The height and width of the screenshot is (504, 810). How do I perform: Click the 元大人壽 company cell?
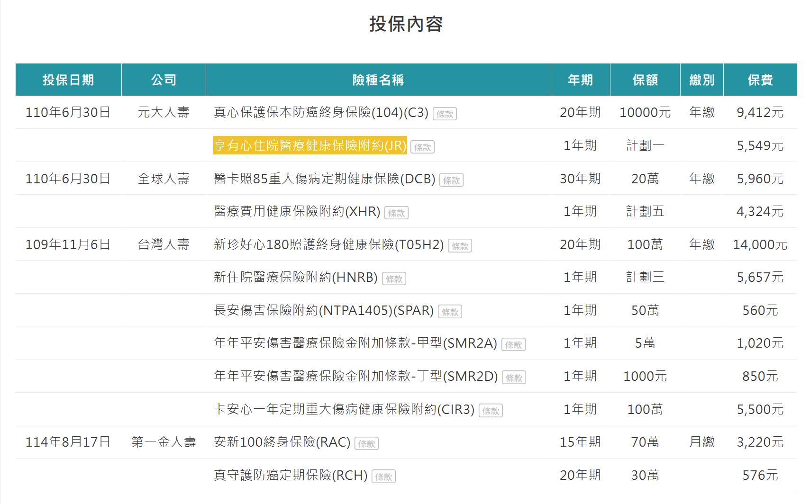(164, 112)
